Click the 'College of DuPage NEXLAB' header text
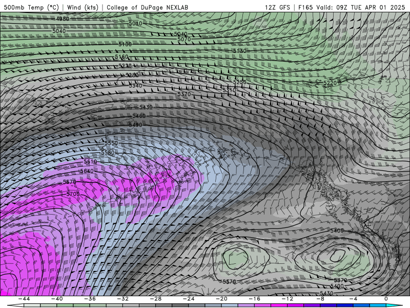 [147, 7]
